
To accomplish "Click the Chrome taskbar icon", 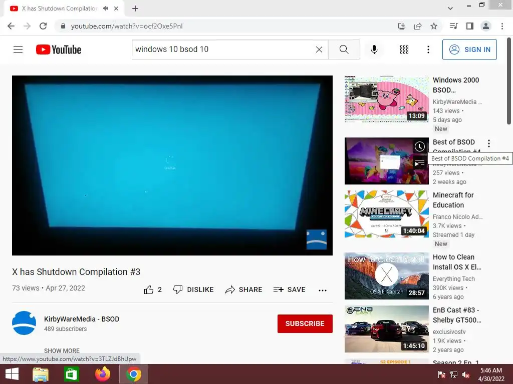I will click(x=133, y=374).
